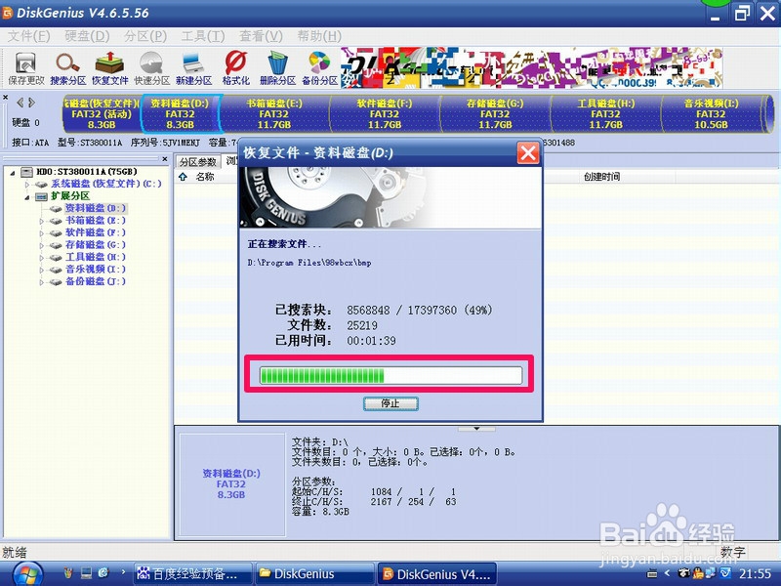This screenshot has width=781, height=586.
Task: Expand the 软件磁盘(F:) tree node
Action: (x=42, y=233)
